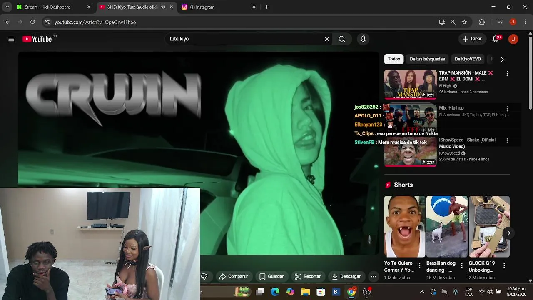Image resolution: width=533 pixels, height=300 pixels.
Task: Open OBS Studio from taskbar
Action: pos(366,292)
